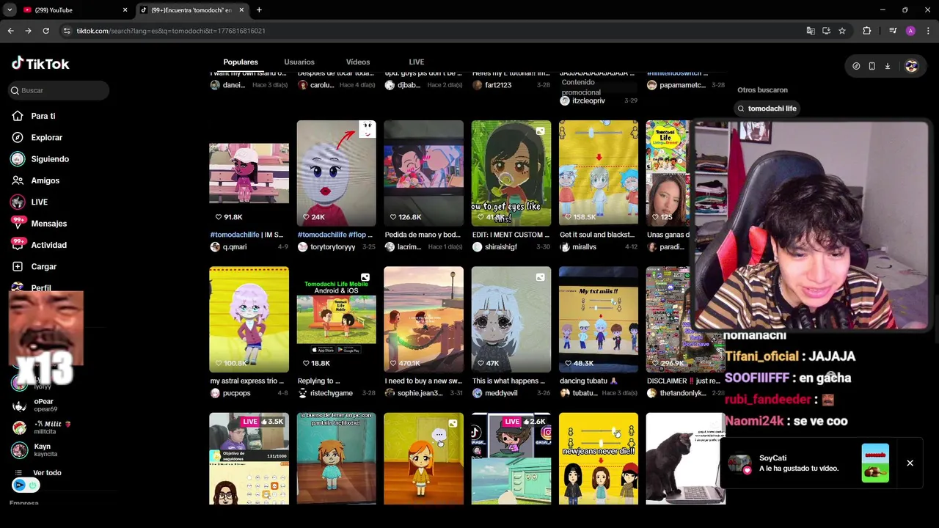The height and width of the screenshot is (528, 939).
Task: Click Chrome back arrow
Action: [10, 31]
